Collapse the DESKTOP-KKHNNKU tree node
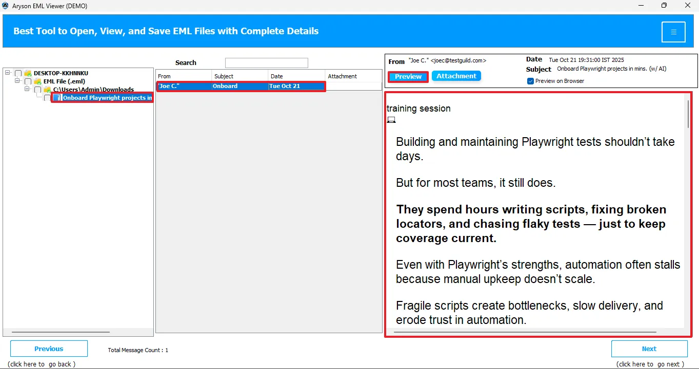The height and width of the screenshot is (369, 699). pos(8,73)
